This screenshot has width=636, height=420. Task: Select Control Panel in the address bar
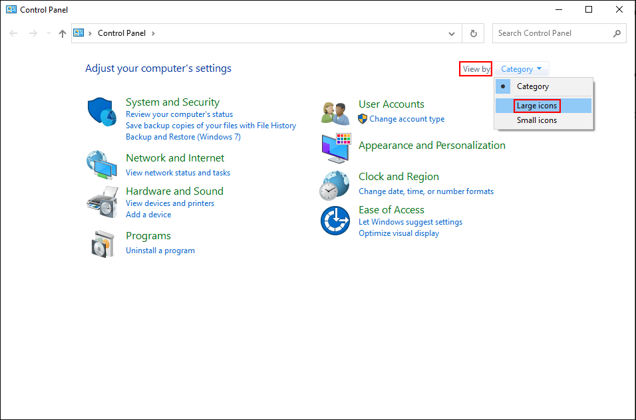tap(122, 33)
